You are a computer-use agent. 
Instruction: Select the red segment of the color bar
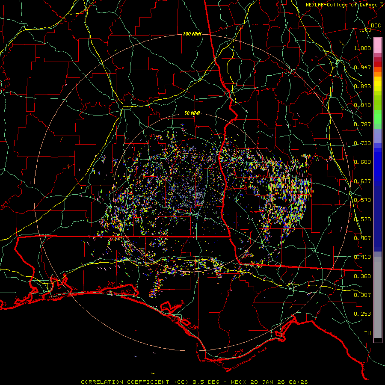[x=378, y=64]
